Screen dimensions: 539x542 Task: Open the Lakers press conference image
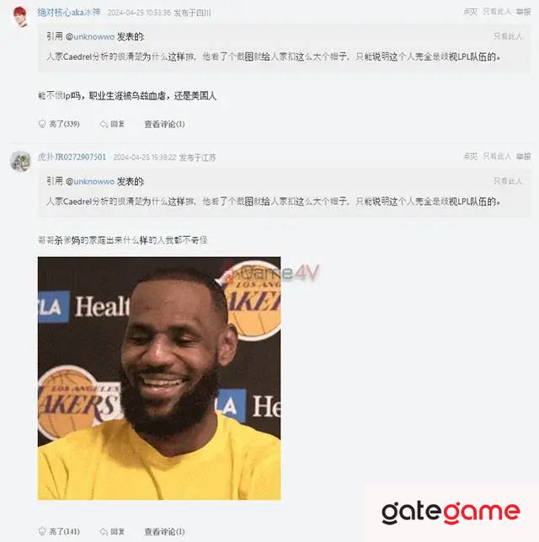tap(159, 378)
